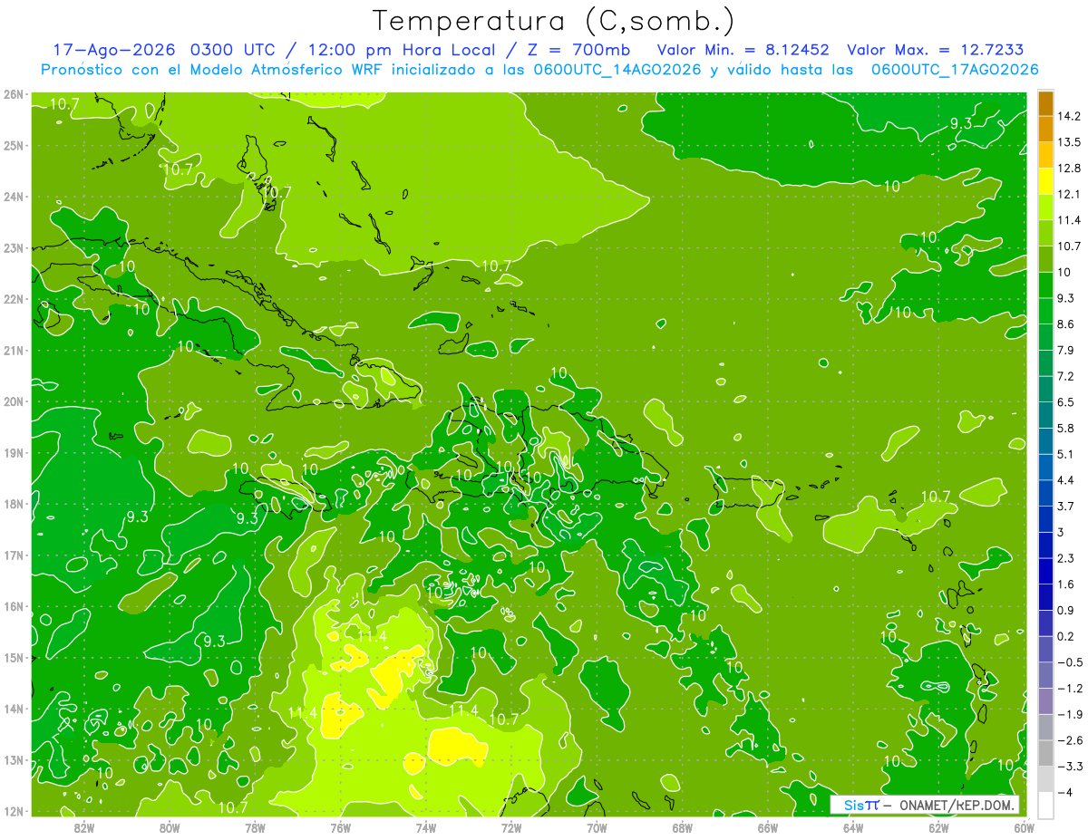Pick the purple swatch between -1.9 and -1.2

click(x=1045, y=700)
